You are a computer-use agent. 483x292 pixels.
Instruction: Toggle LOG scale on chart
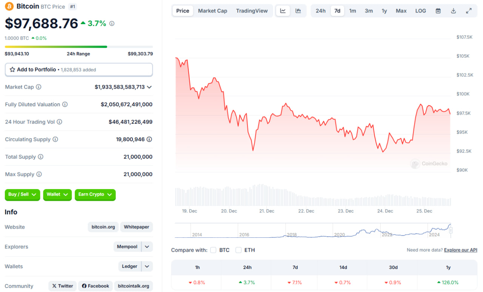[420, 11]
